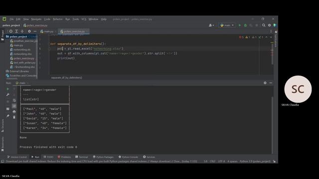The image size is (319, 179).
Task: Go to previous highlighted error arrow
Action: [266, 37]
